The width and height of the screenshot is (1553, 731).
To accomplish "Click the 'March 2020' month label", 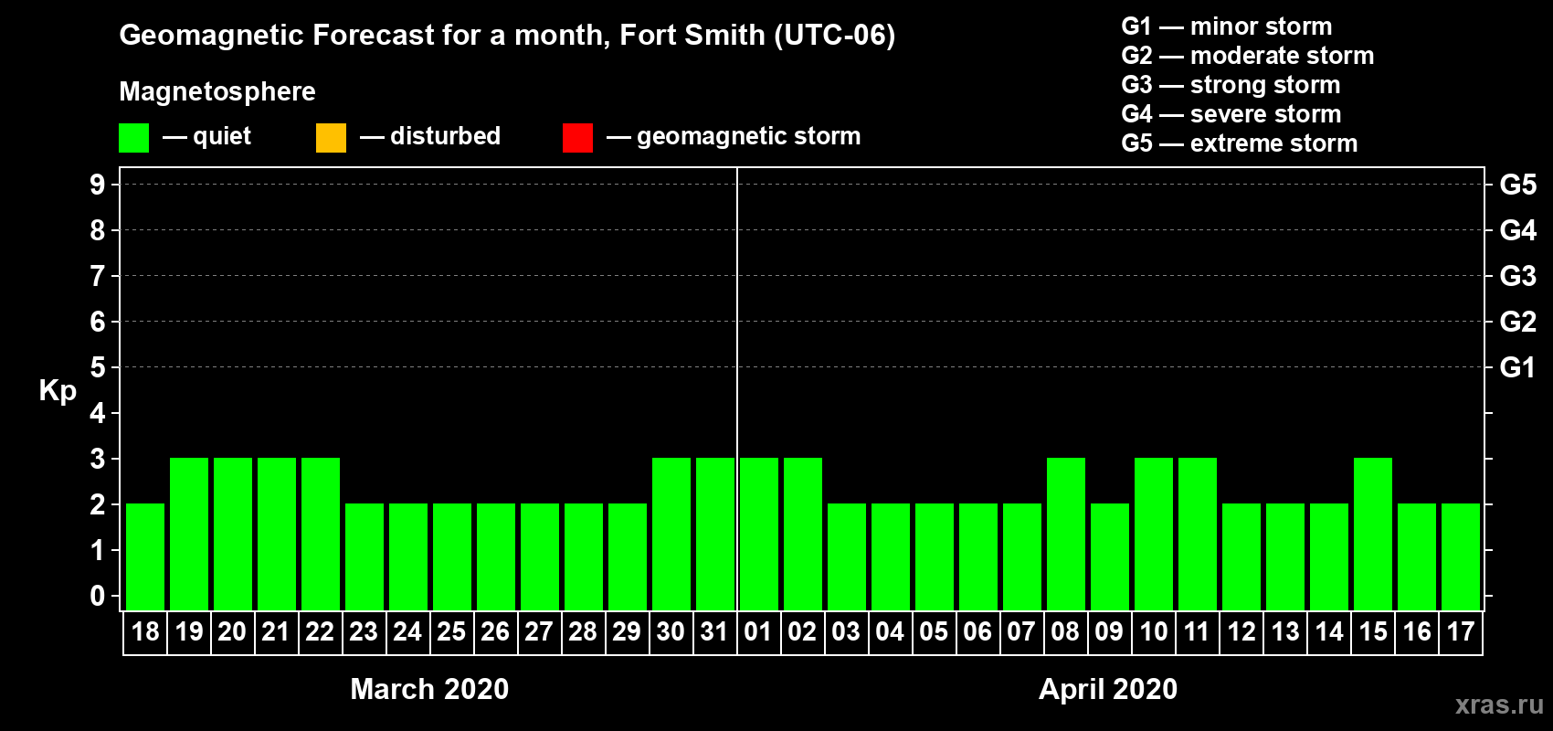I will (429, 689).
